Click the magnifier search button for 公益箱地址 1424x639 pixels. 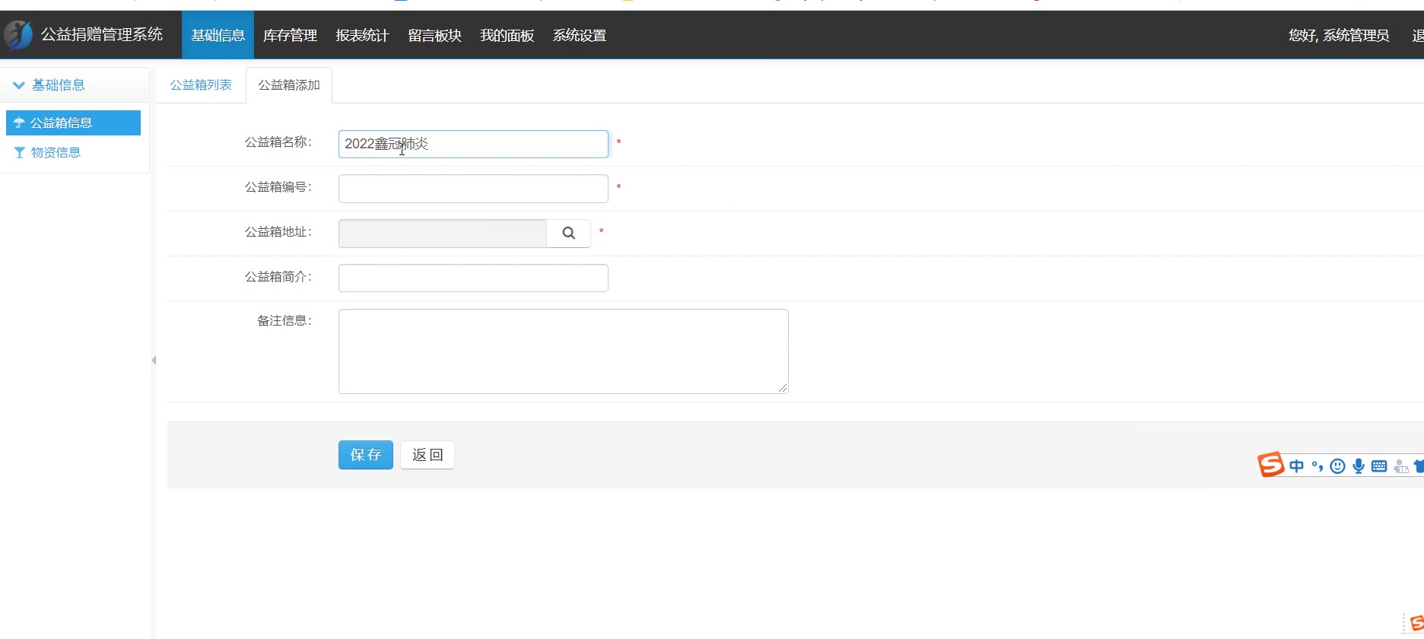tap(568, 234)
